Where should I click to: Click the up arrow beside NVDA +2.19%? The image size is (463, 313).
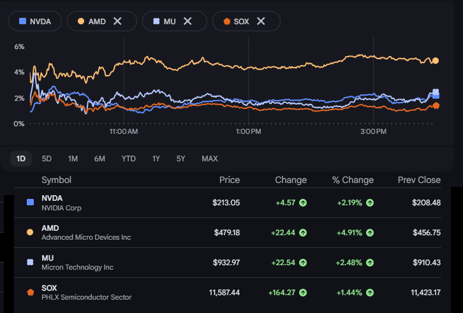point(370,203)
